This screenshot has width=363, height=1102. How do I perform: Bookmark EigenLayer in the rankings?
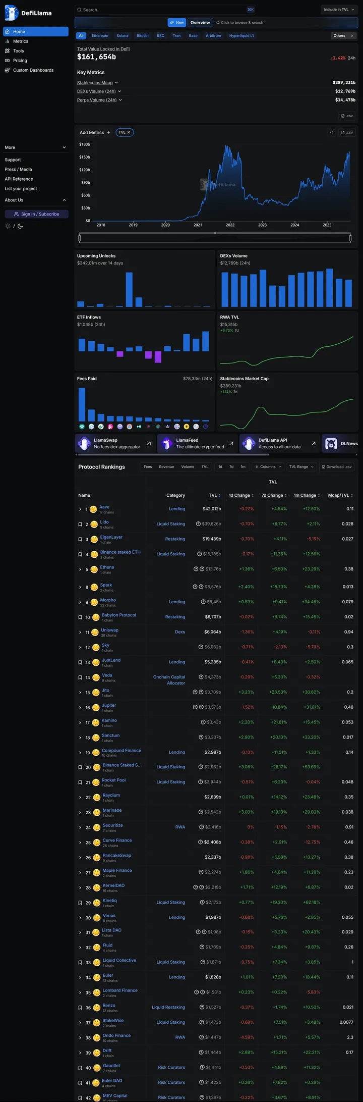pos(80,540)
